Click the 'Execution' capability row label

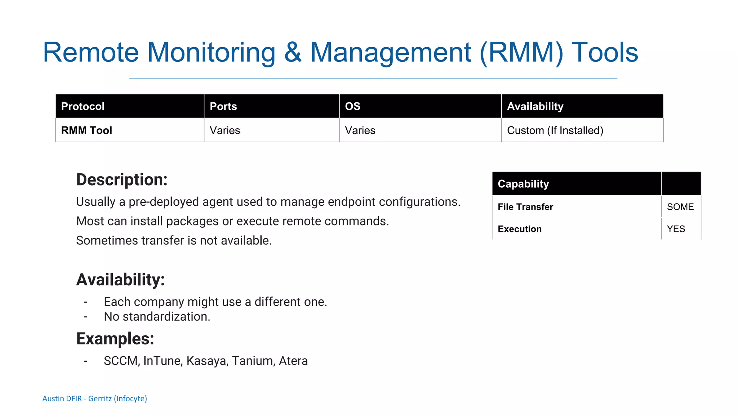click(x=577, y=229)
